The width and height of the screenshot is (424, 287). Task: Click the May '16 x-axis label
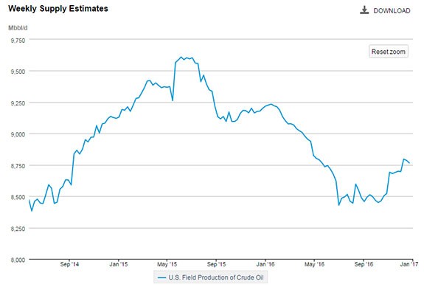coord(314,264)
